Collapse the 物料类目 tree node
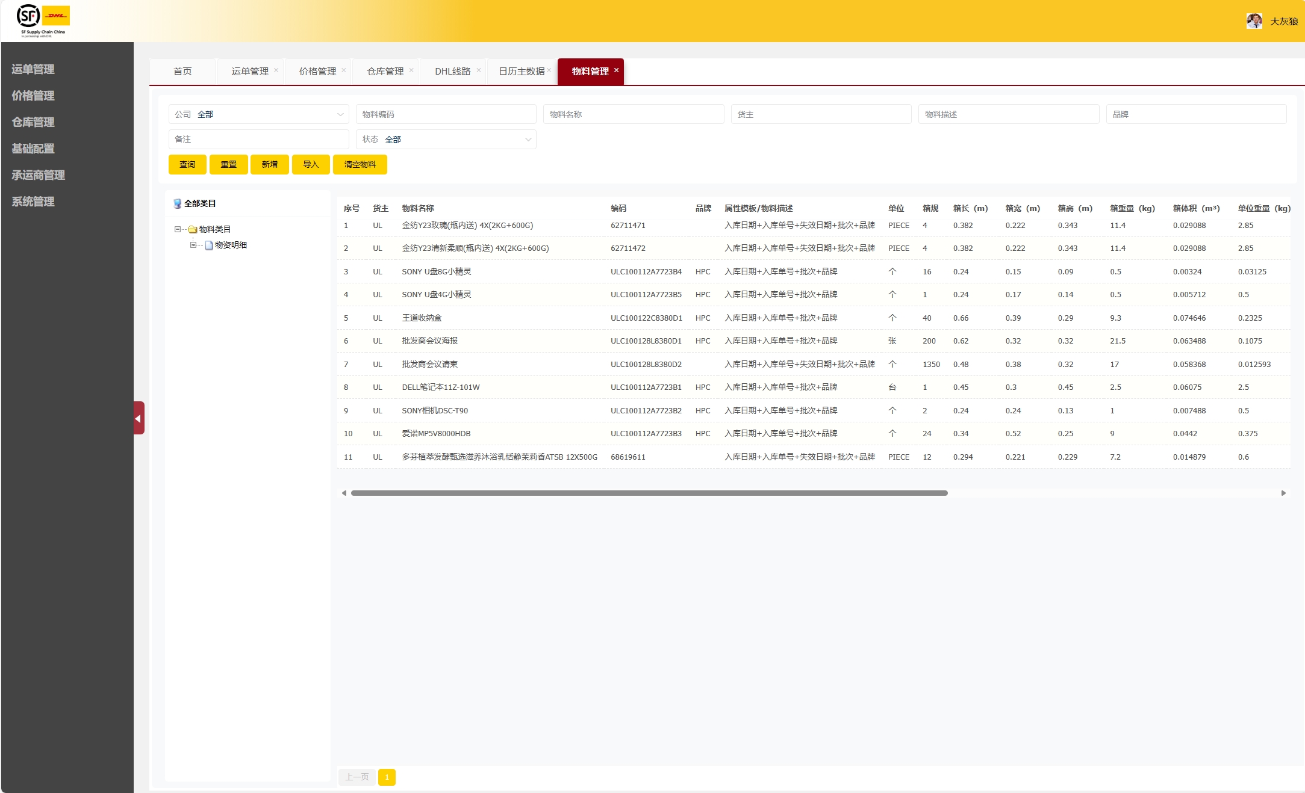 (178, 229)
